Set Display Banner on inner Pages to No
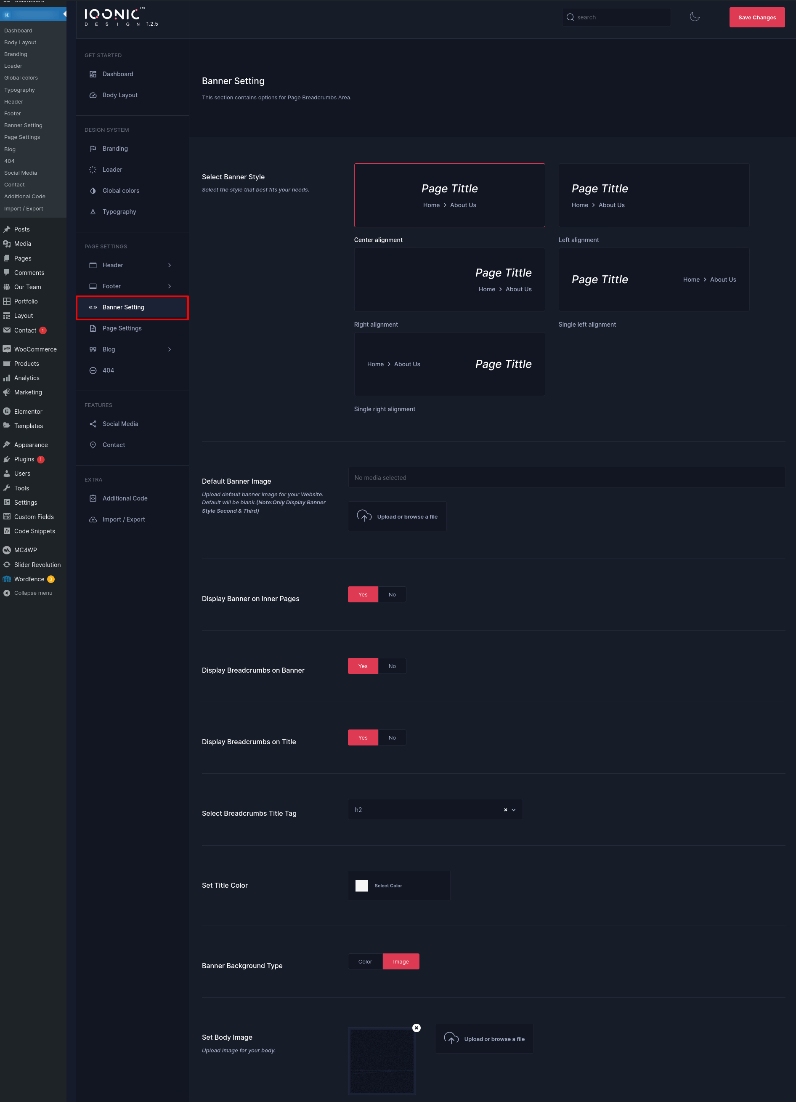Viewport: 796px width, 1102px height. click(x=392, y=595)
